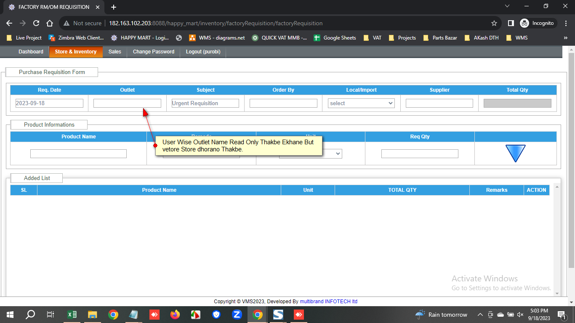This screenshot has width=575, height=323.
Task: Click the Product Name input field
Action: click(x=78, y=154)
